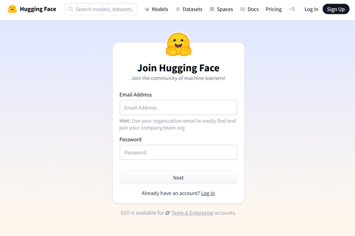
Task: Open the Team & Enterprise link
Action: tap(192, 213)
